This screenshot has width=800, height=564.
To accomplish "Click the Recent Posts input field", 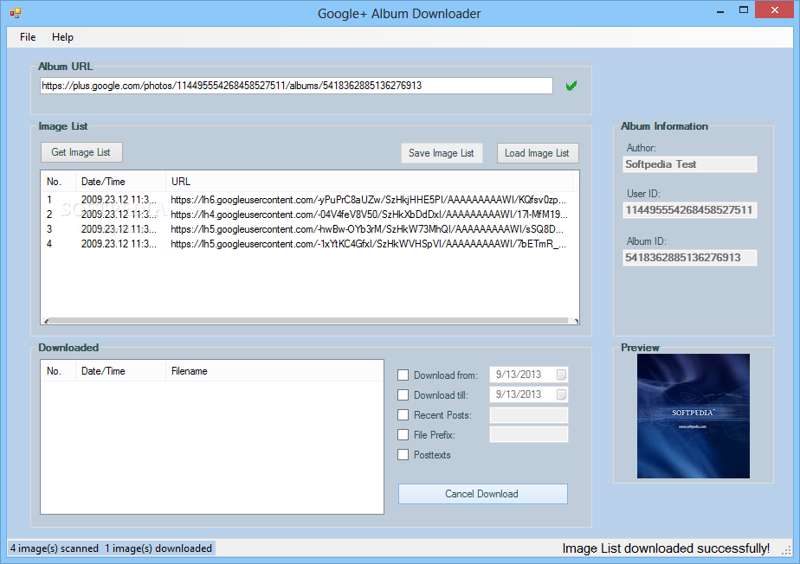I will 528,415.
